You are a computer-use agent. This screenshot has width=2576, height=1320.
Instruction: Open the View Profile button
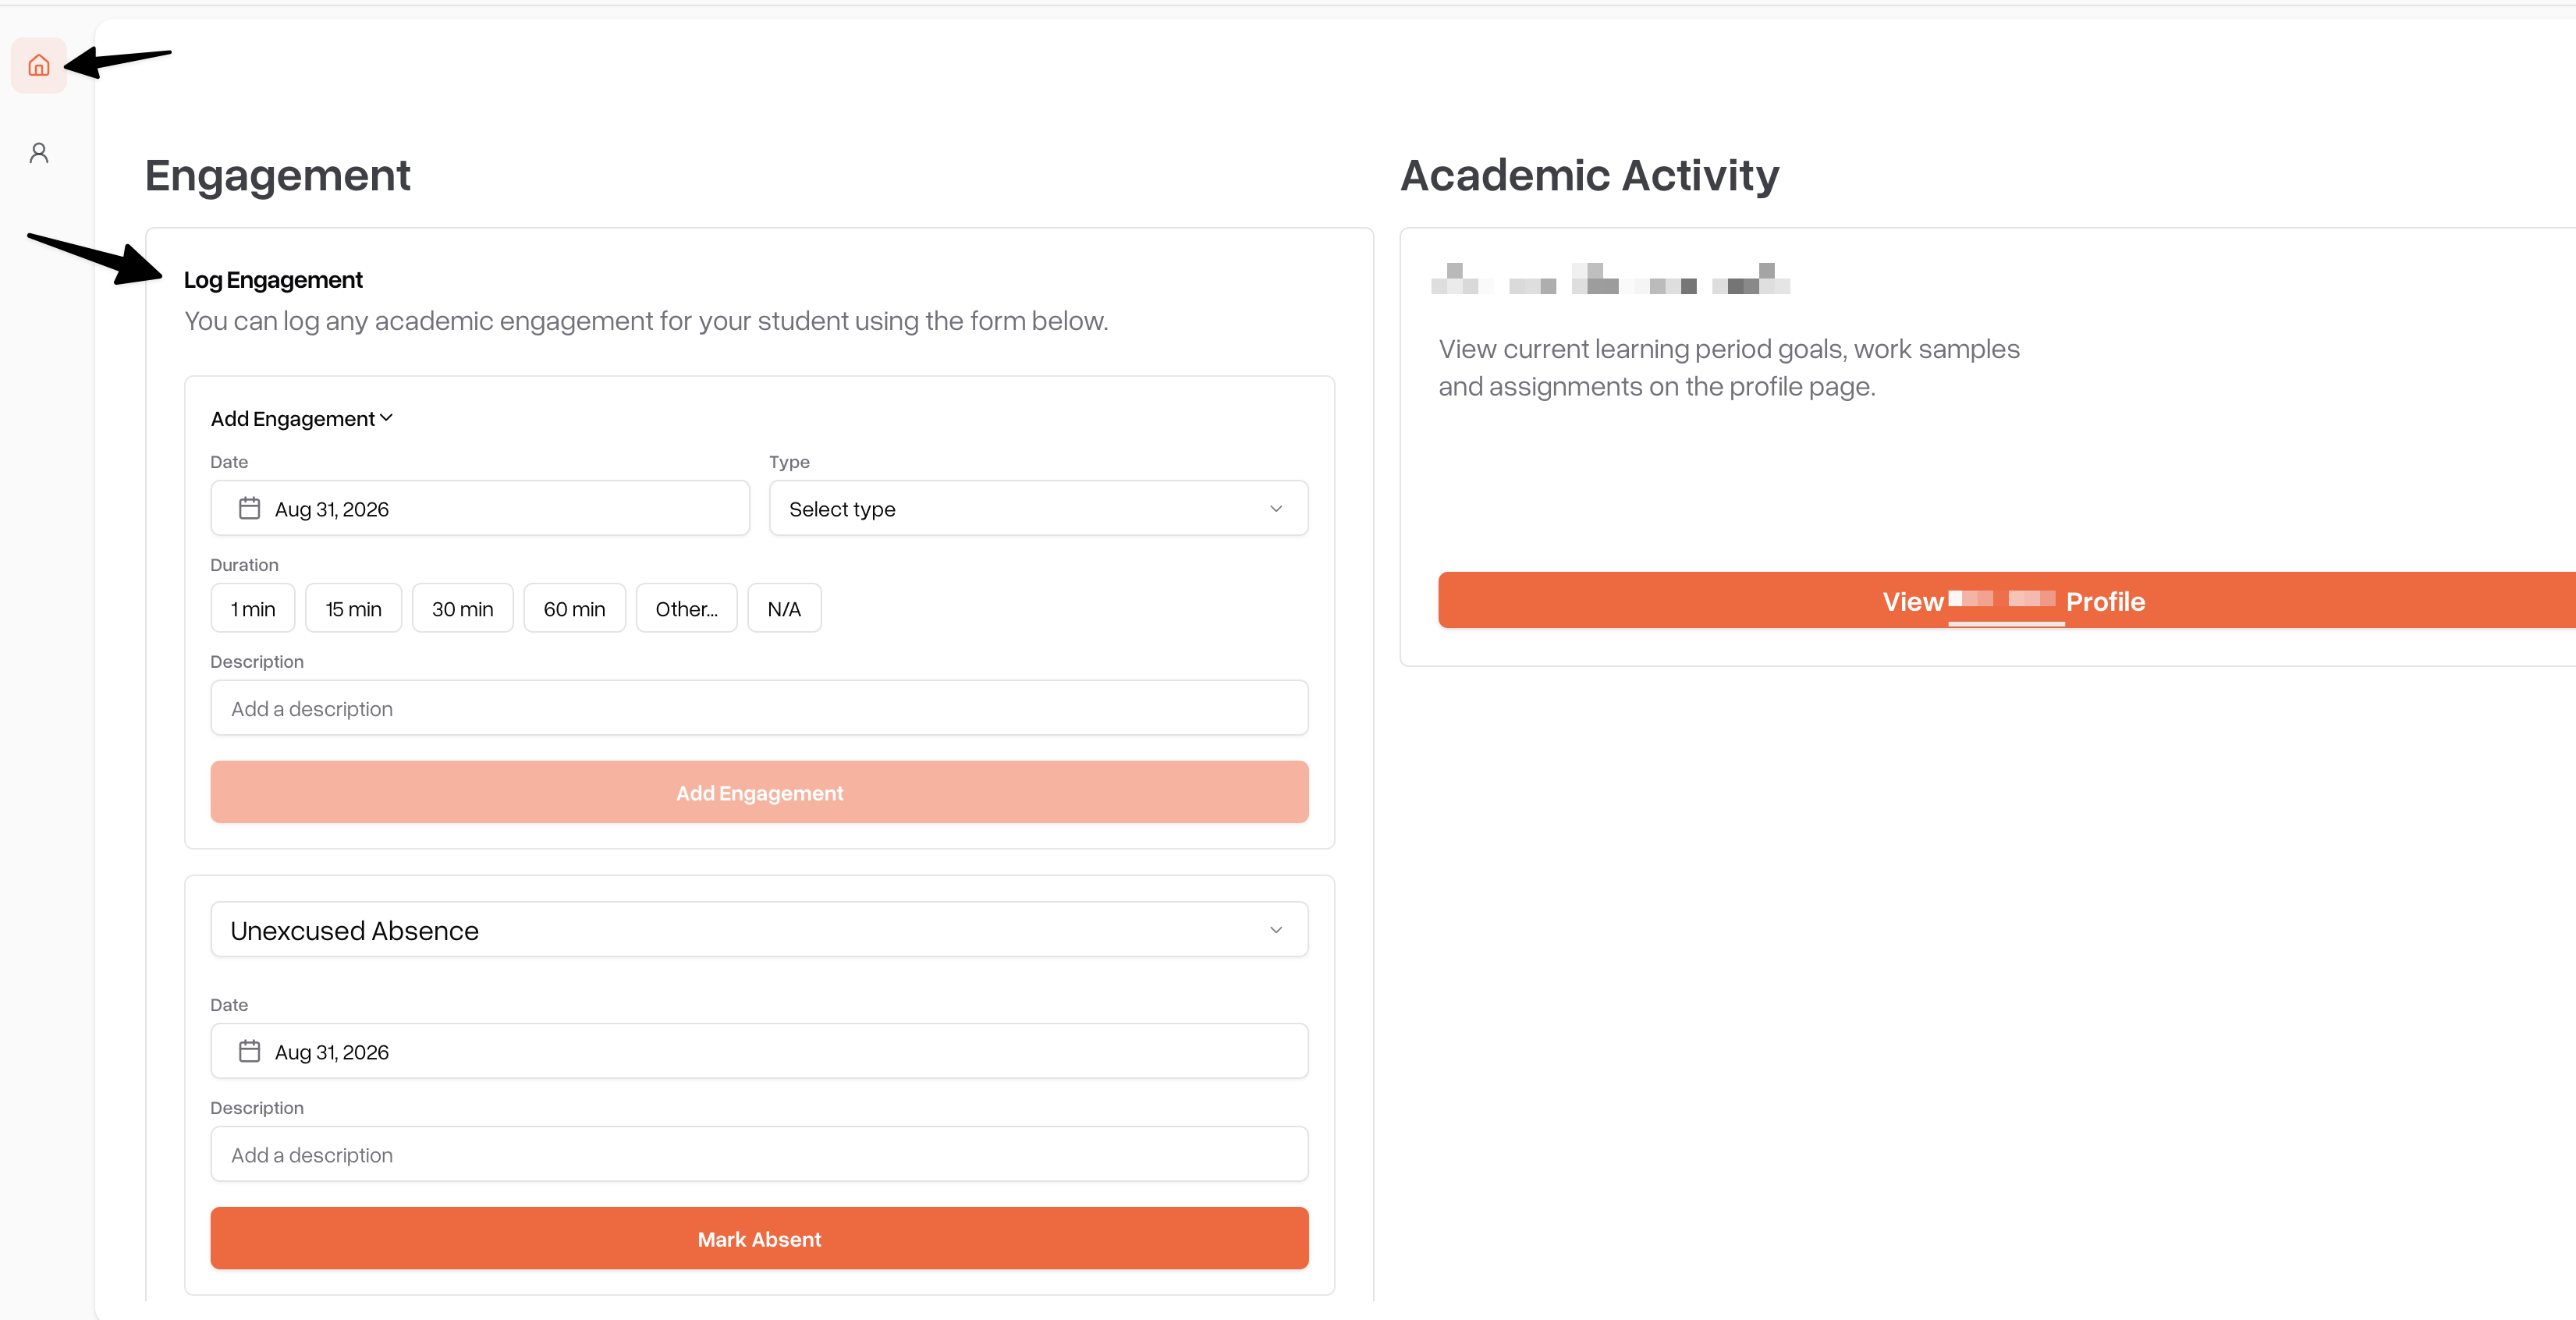(x=2012, y=601)
